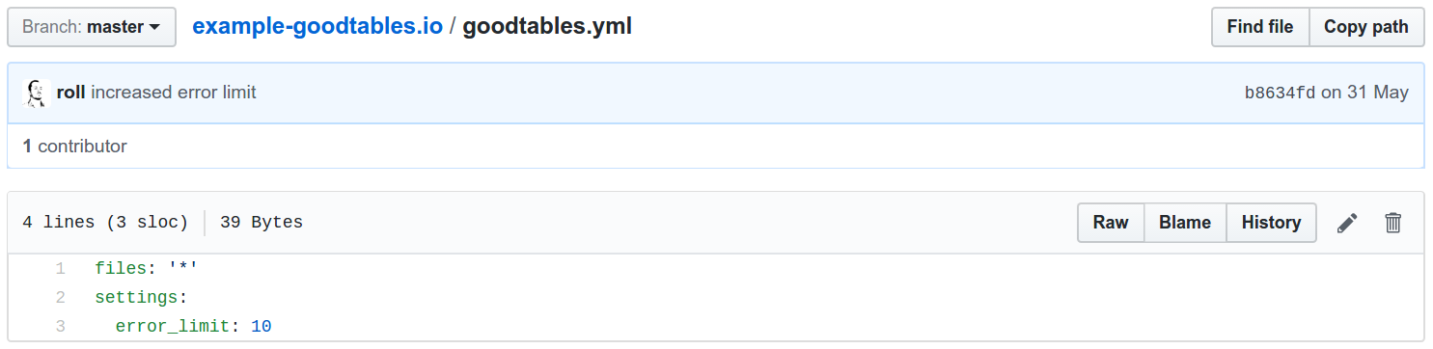Click the trash delete file icon

pyautogui.click(x=1392, y=223)
